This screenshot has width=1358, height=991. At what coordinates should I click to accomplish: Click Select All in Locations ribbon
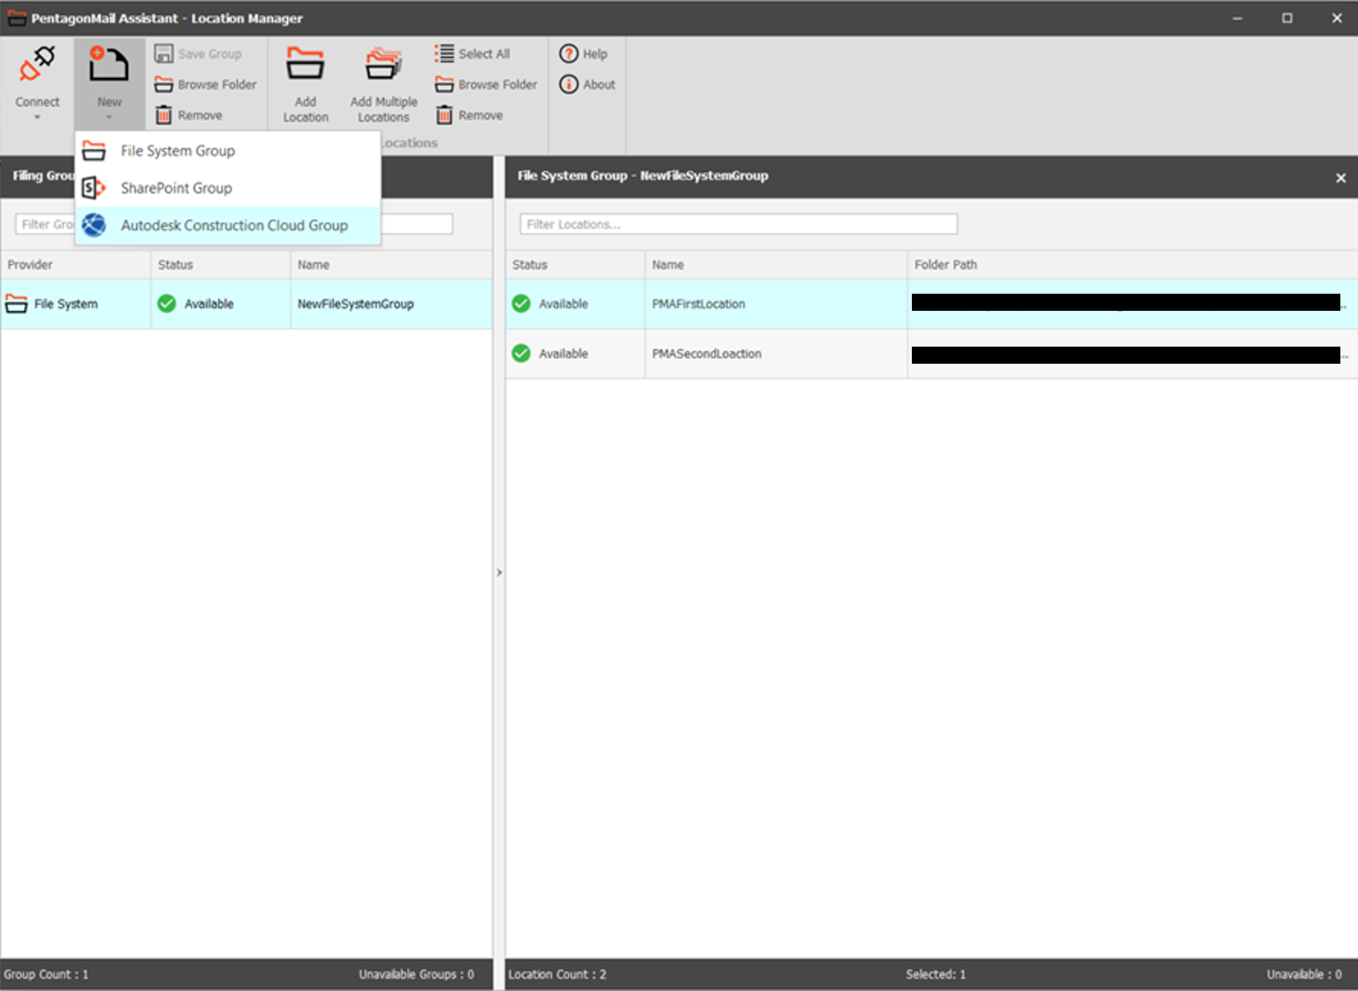[x=473, y=54]
